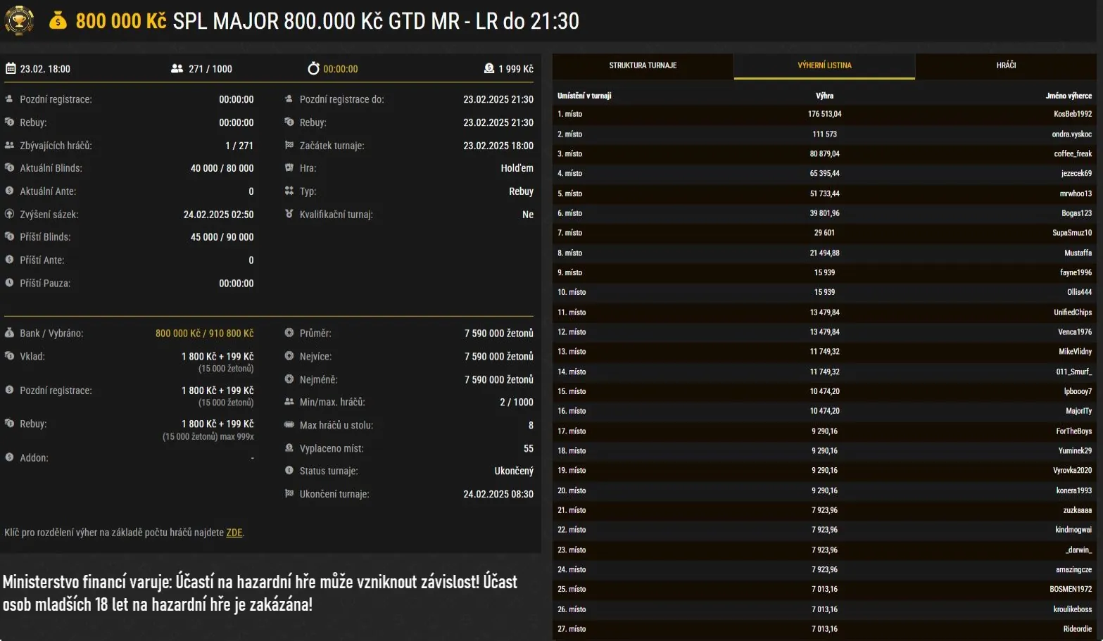Select winner name KosBeb1992
Screen dimensions: 1103x641
tap(1072, 114)
